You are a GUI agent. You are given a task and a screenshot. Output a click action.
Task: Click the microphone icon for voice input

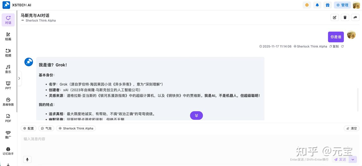[x=27, y=159]
